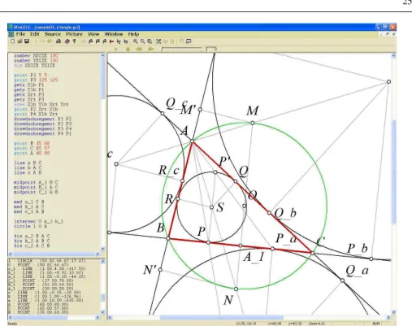Start the animation with Play button

coord(116,49)
